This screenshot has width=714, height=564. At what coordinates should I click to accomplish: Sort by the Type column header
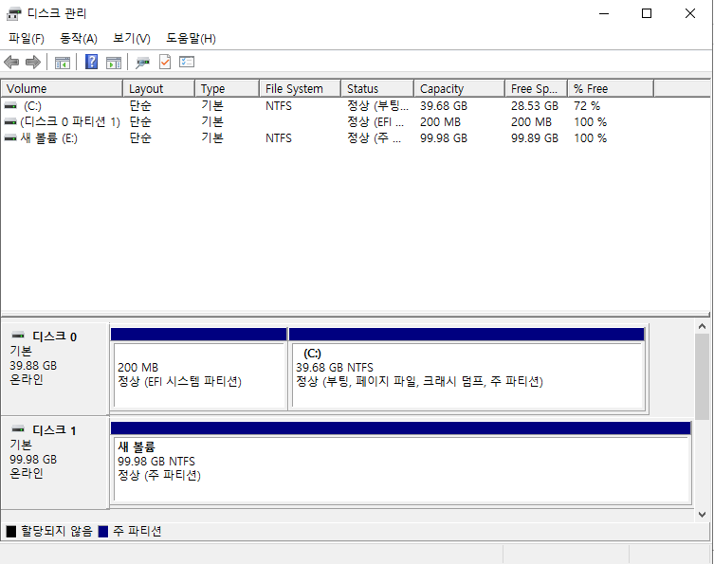228,89
